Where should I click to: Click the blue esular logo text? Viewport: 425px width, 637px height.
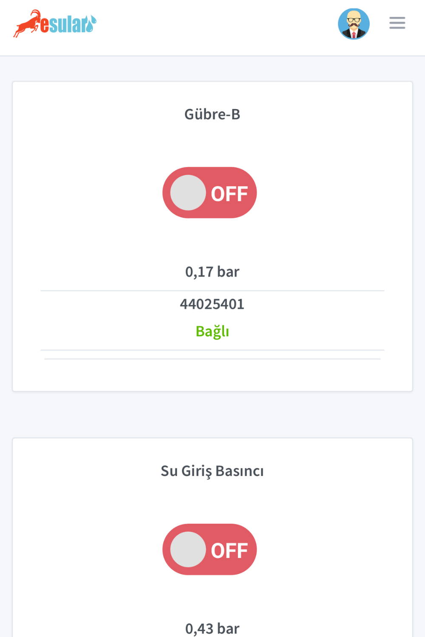click(x=64, y=25)
